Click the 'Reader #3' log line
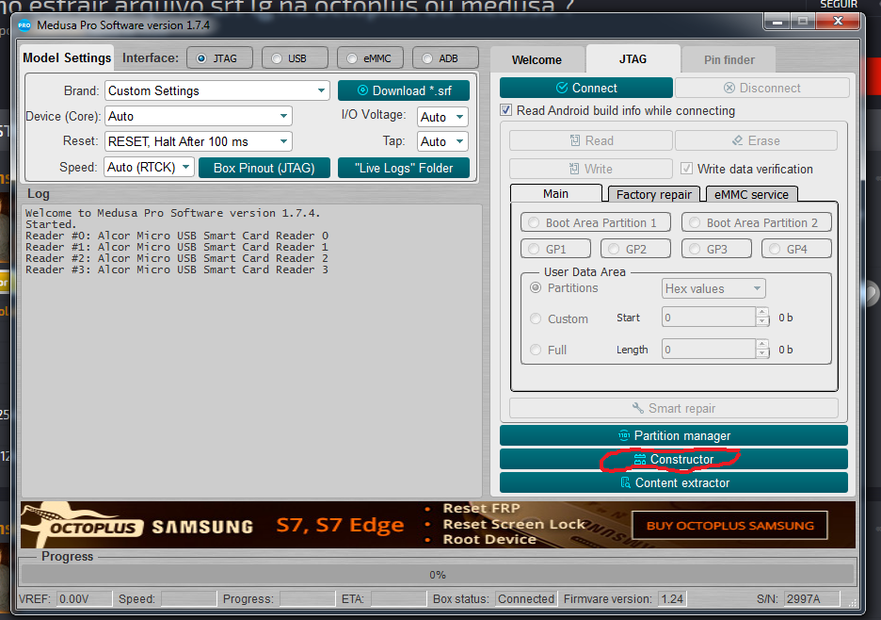The width and height of the screenshot is (881, 620). (177, 269)
